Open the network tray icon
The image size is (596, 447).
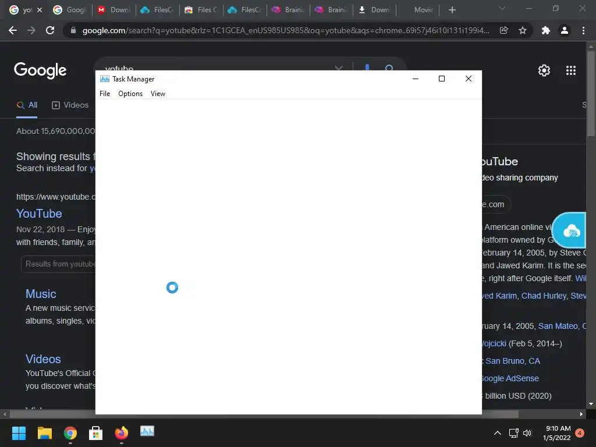(513, 433)
